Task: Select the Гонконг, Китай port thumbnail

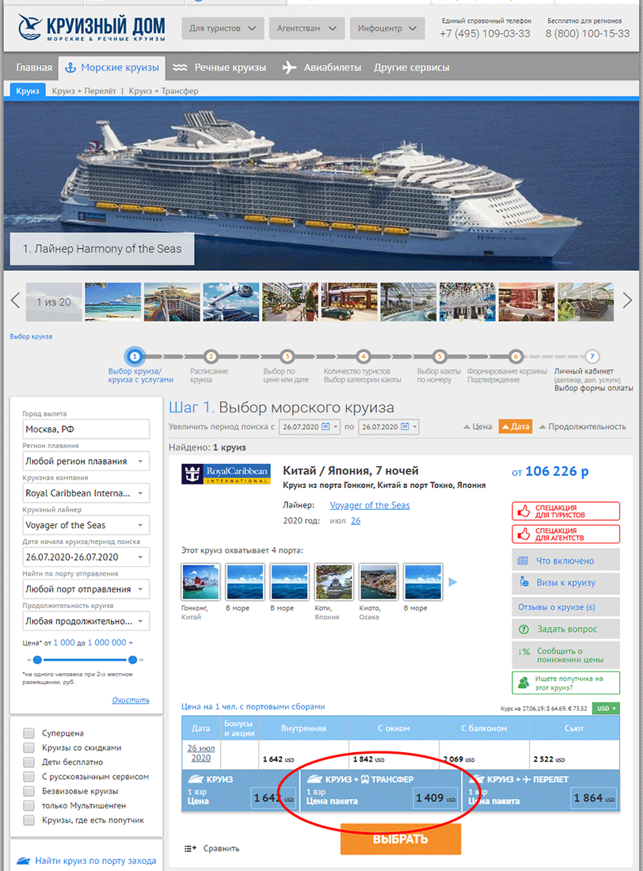Action: point(200,582)
